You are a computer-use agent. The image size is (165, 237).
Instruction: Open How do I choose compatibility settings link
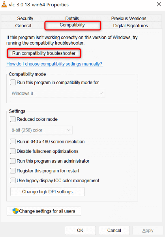[55, 64]
